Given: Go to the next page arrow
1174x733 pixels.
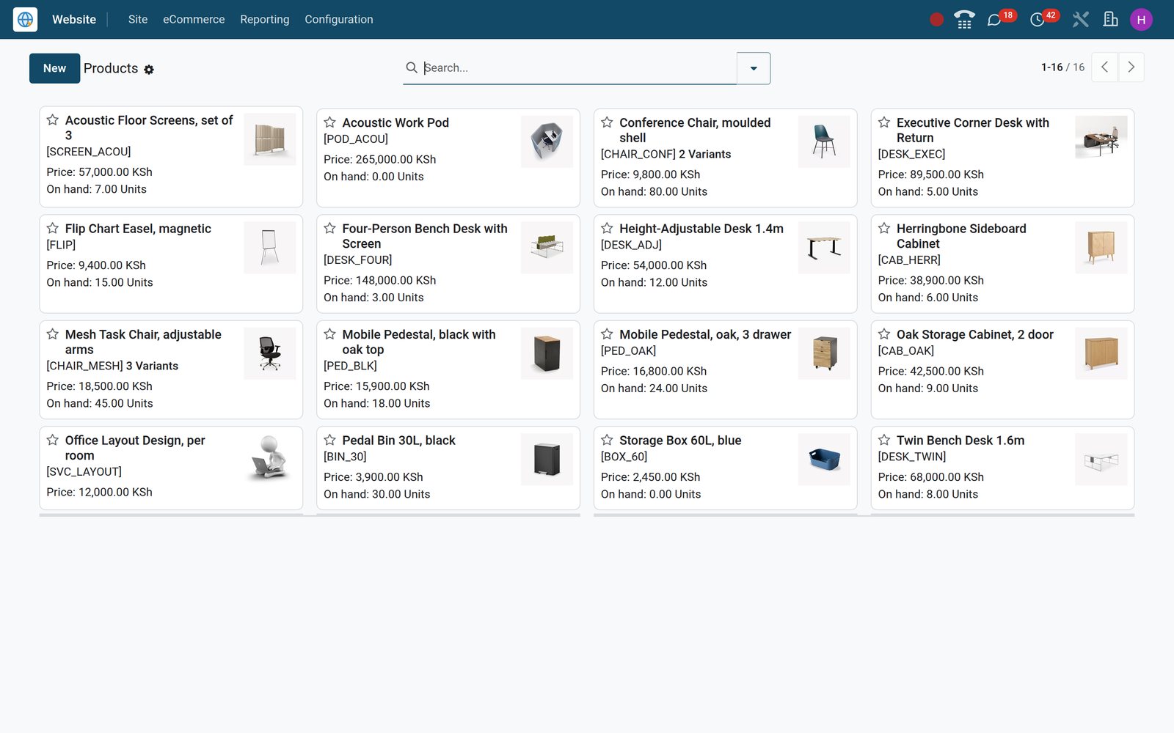Looking at the screenshot, I should pos(1131,67).
